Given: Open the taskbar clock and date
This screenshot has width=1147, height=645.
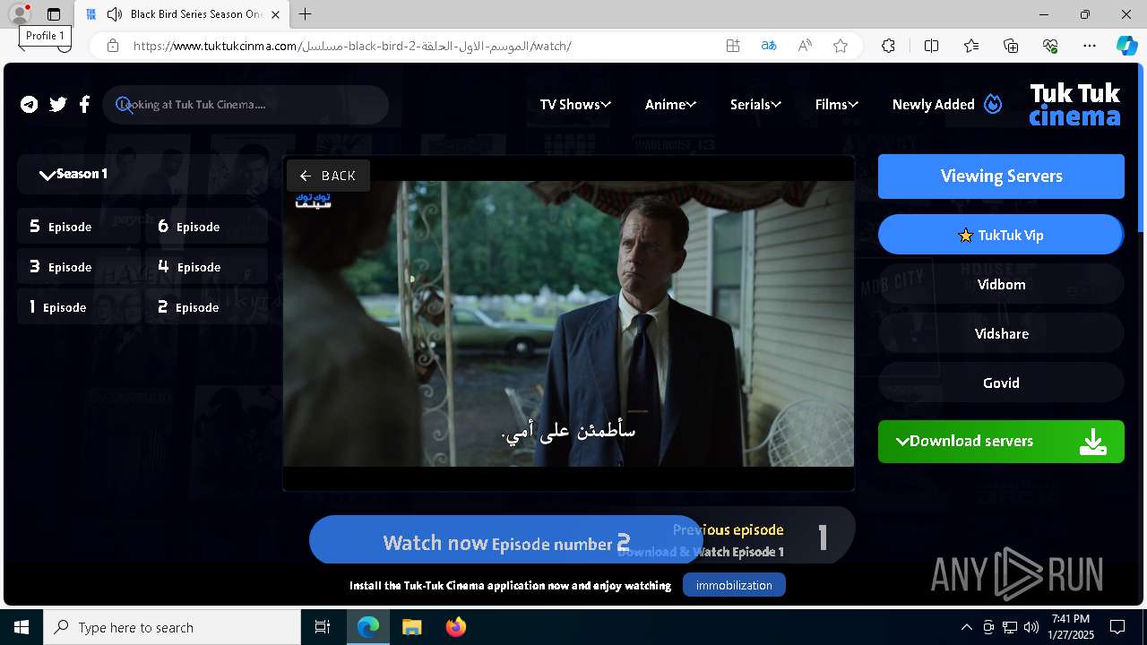Looking at the screenshot, I should coord(1071,627).
